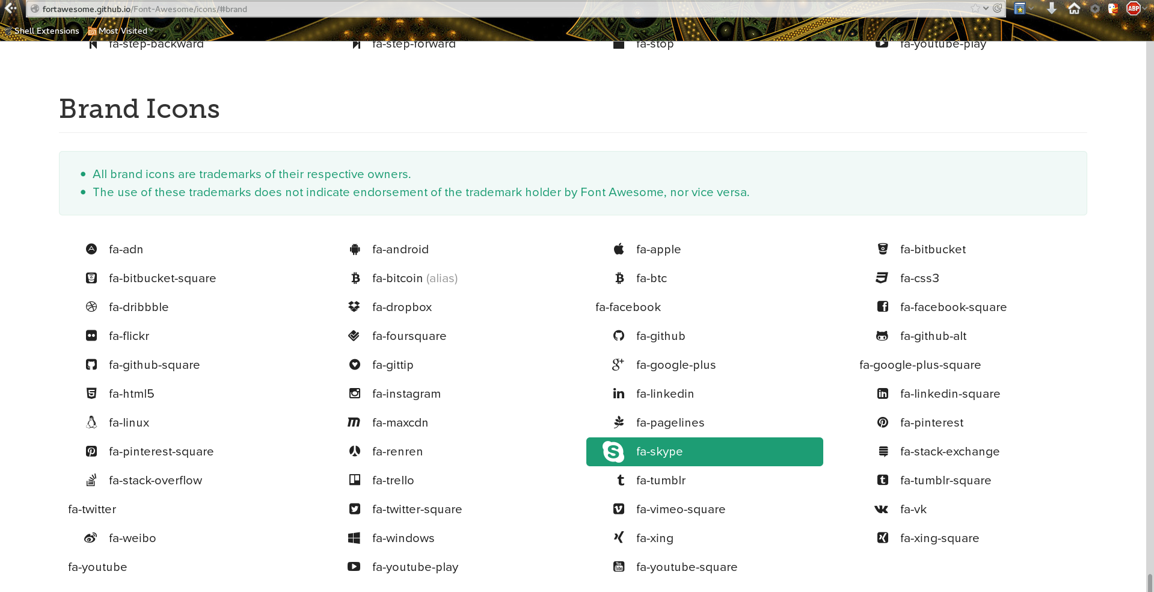Go to the browser home page icon

[1074, 8]
